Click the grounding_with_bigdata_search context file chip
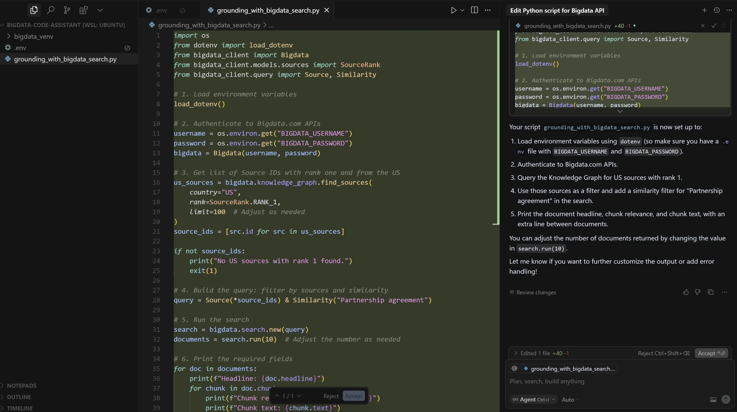737x412 pixels. point(569,369)
